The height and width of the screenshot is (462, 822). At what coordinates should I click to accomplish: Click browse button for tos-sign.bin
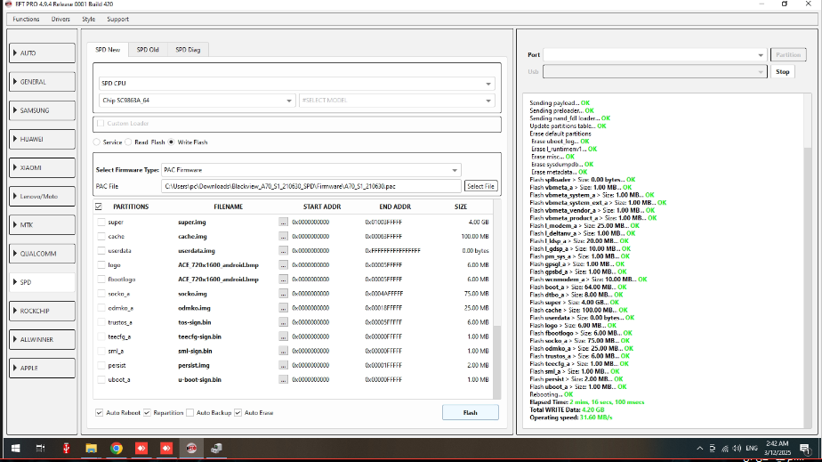tap(283, 322)
